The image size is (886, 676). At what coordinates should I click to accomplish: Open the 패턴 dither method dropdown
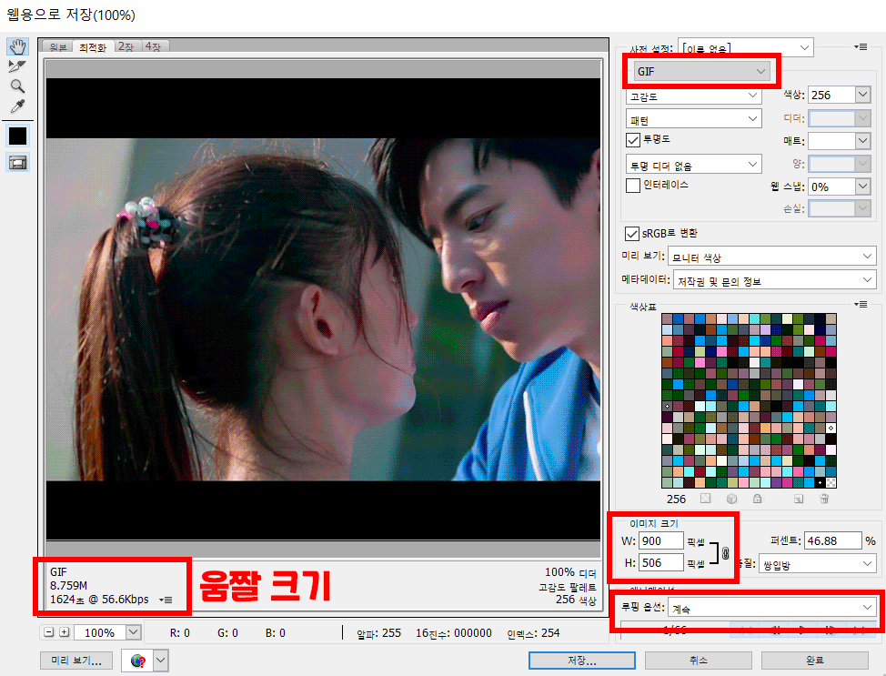pos(694,119)
